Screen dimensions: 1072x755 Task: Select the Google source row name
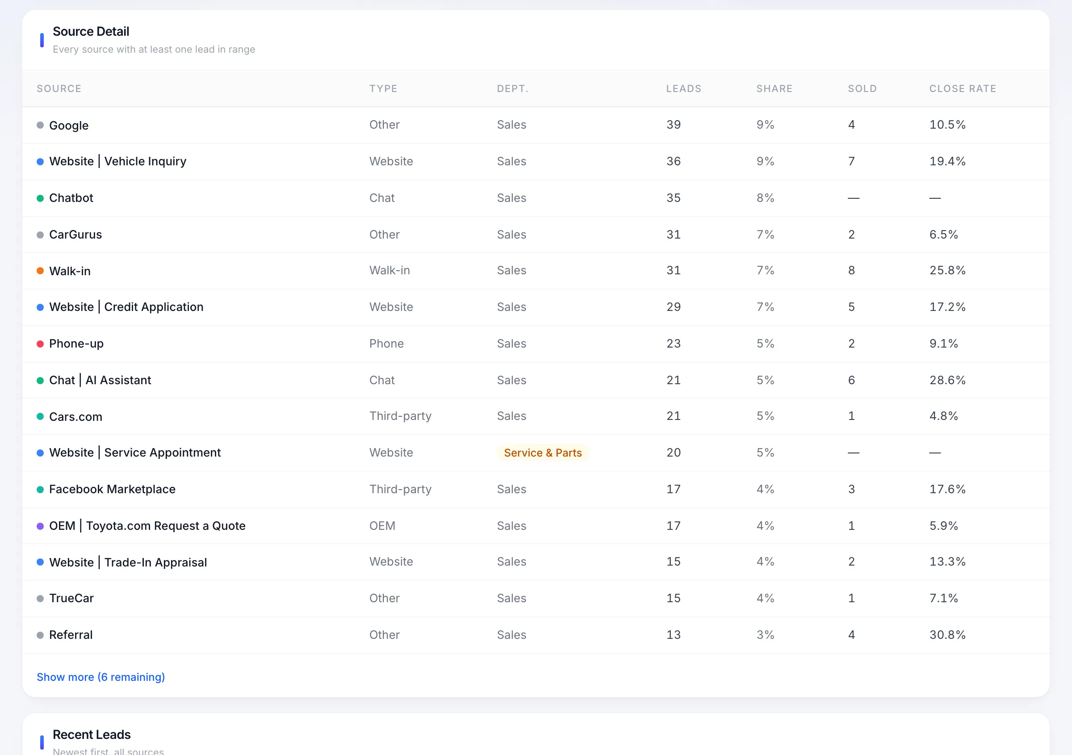[69, 125]
